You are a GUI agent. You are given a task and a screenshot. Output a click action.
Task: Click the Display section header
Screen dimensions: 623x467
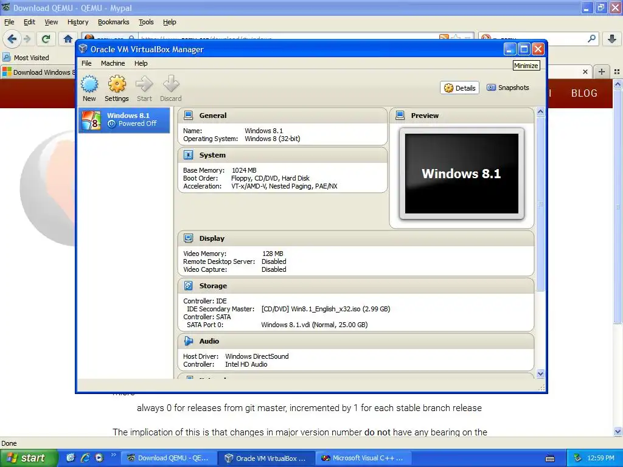(x=355, y=238)
